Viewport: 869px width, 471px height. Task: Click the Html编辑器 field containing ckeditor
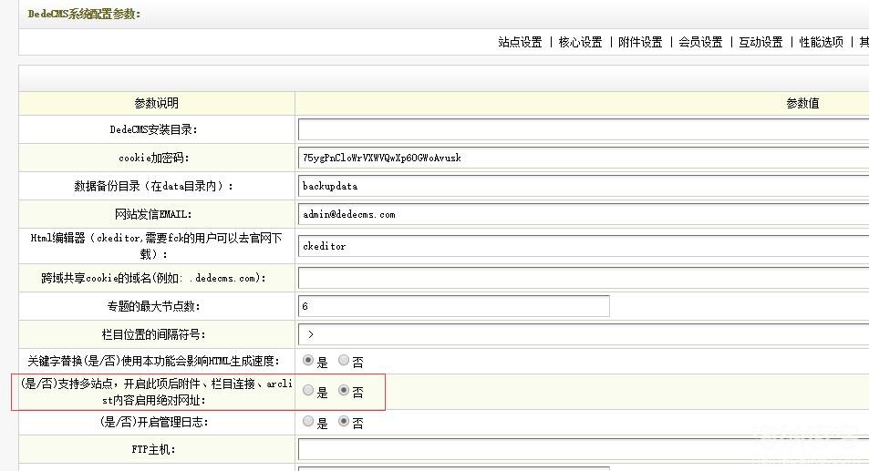pyautogui.click(x=584, y=246)
